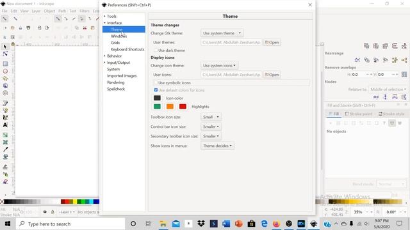410x230 pixels.
Task: Open File Explorer from taskbar
Action: pos(163,224)
